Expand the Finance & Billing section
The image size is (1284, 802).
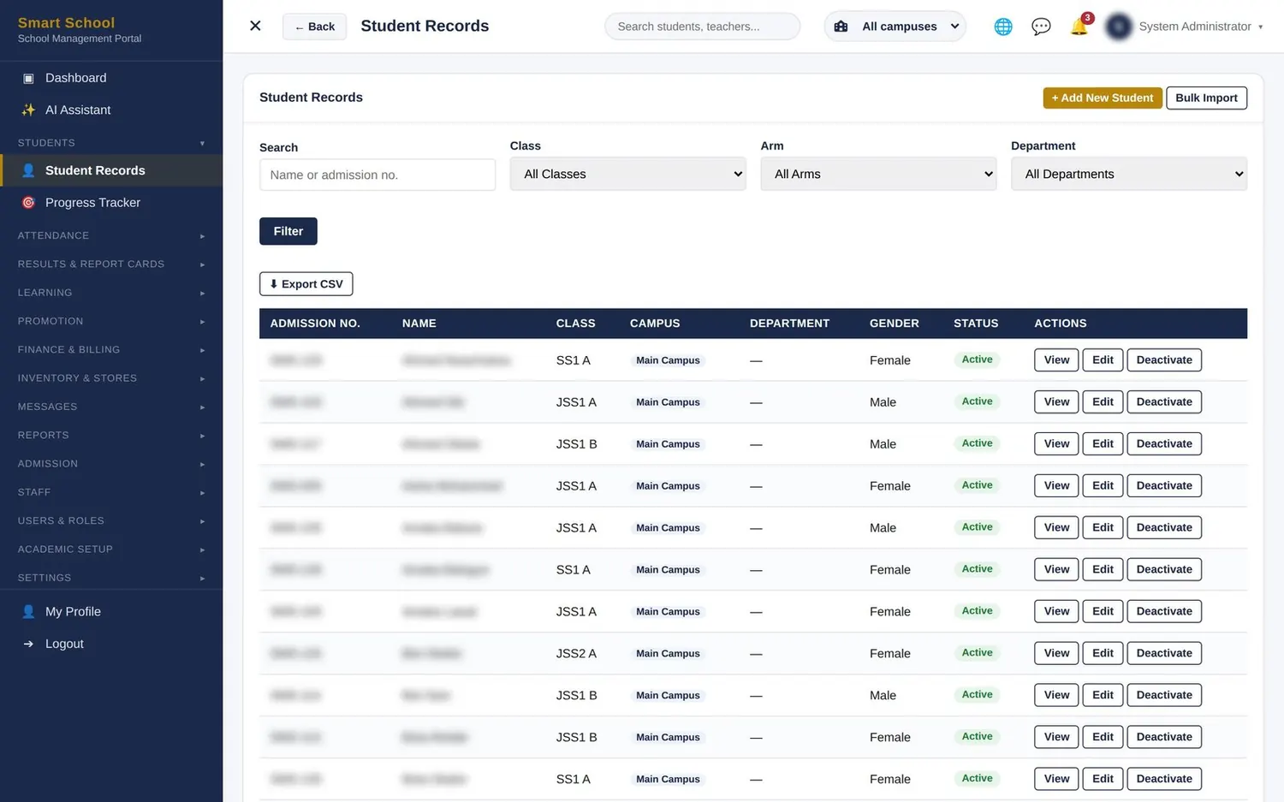coord(111,349)
